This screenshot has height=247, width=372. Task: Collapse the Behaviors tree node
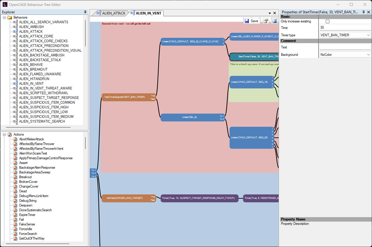[x=4, y=17]
